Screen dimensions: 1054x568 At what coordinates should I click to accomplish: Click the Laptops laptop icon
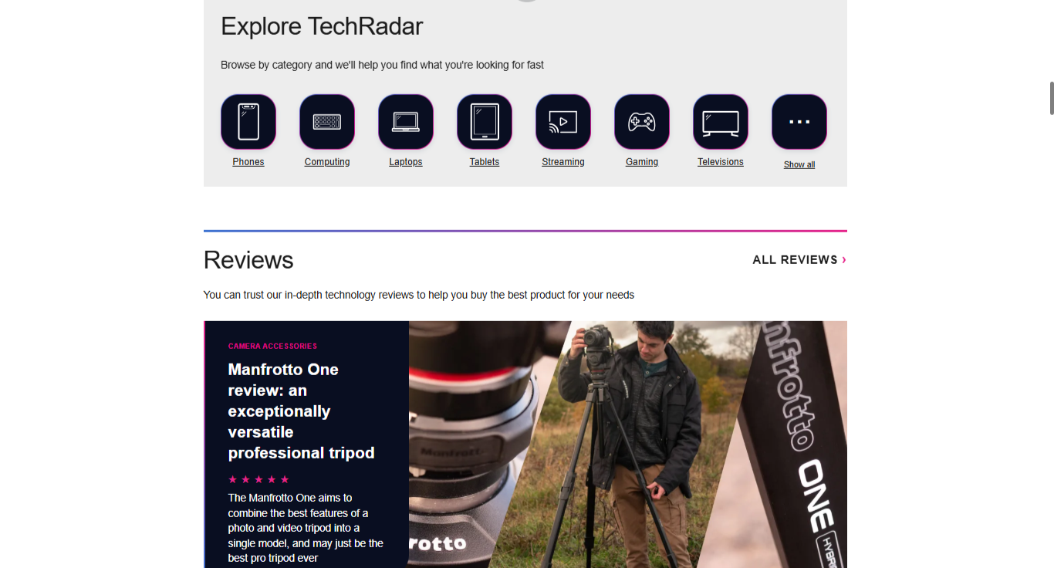click(406, 121)
